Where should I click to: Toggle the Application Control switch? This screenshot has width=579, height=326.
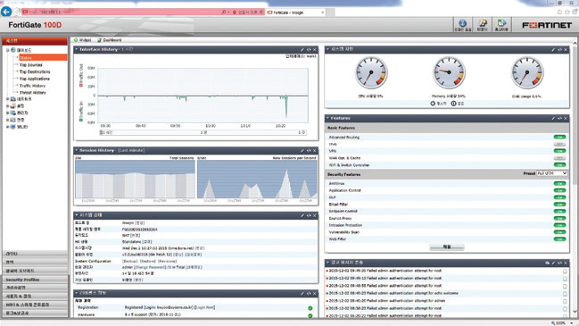(559, 190)
